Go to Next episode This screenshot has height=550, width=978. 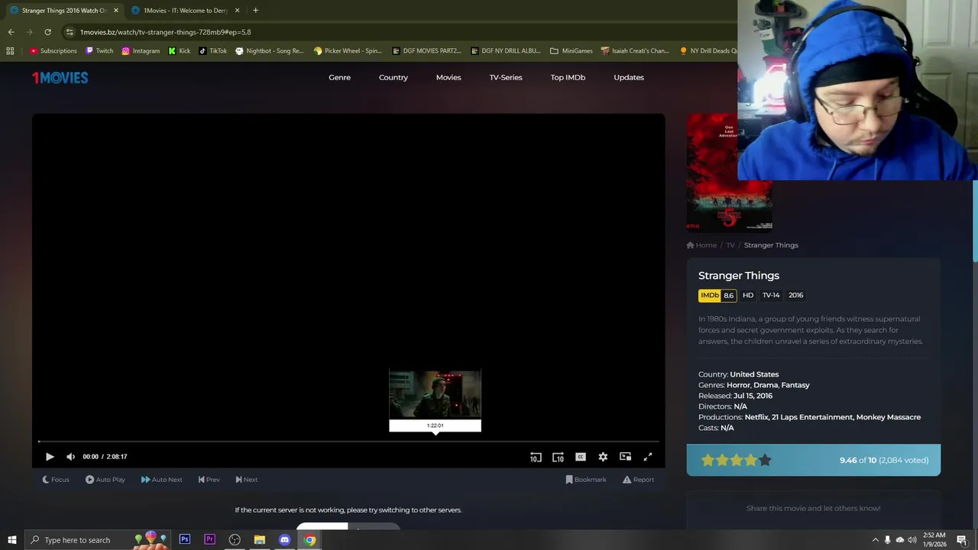[246, 480]
